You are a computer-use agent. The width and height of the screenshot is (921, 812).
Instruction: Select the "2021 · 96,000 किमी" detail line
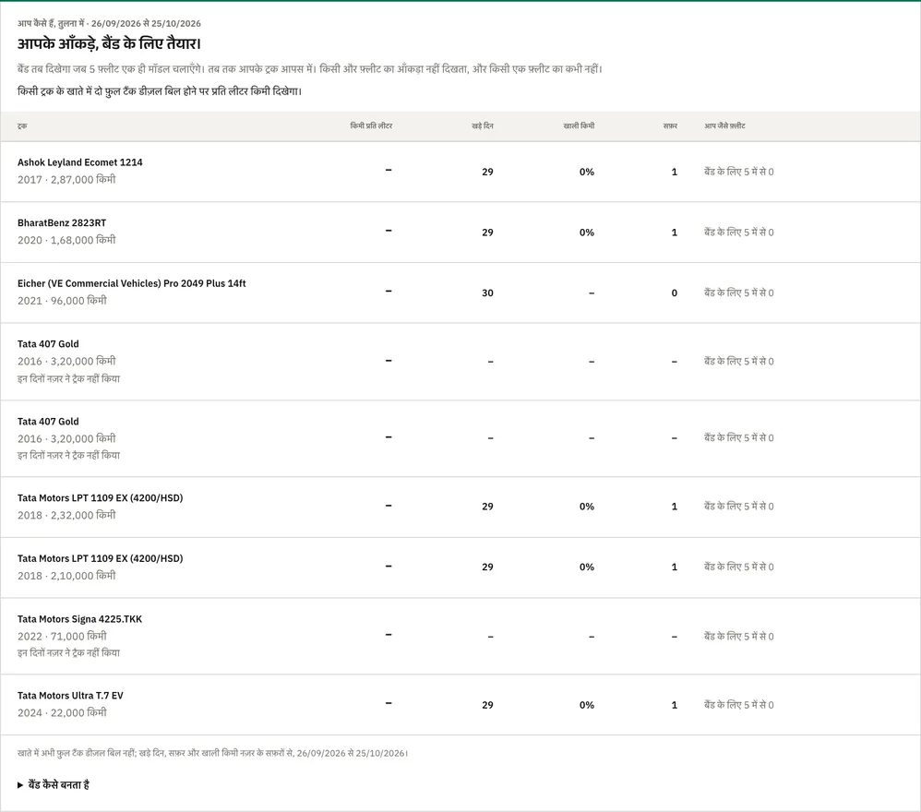point(62,301)
